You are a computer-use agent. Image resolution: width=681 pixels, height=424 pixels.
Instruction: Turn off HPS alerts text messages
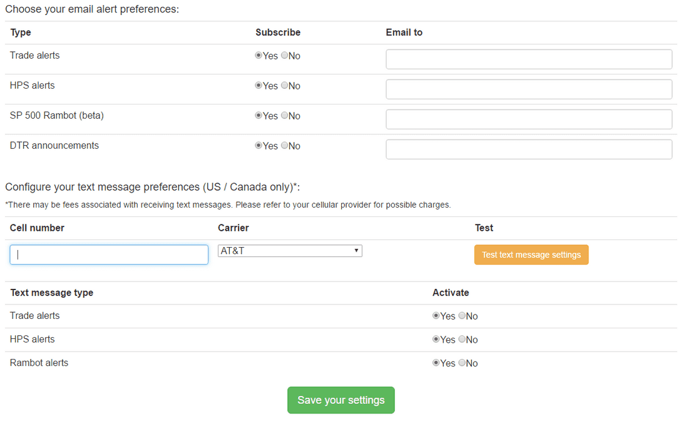point(462,340)
